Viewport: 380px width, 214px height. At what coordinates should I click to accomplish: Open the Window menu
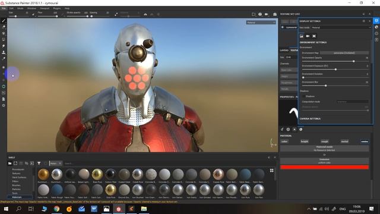tap(31, 8)
